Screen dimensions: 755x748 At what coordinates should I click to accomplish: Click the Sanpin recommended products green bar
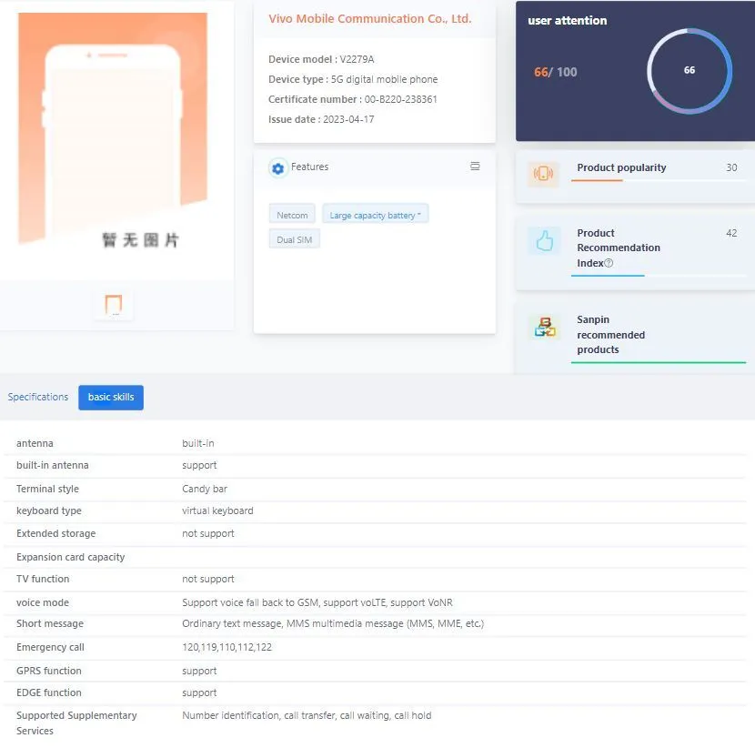tap(658, 362)
